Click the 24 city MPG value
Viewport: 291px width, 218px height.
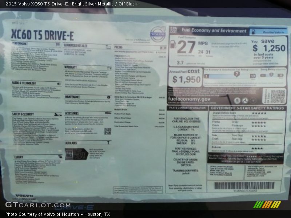pyautogui.click(x=200, y=52)
